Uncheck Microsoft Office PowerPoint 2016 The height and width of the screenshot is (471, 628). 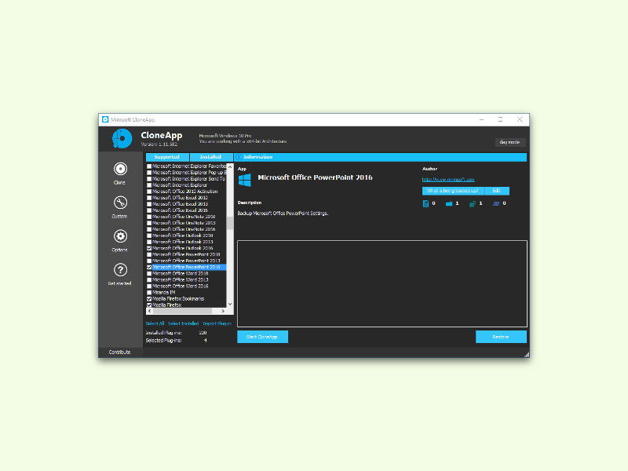click(149, 267)
